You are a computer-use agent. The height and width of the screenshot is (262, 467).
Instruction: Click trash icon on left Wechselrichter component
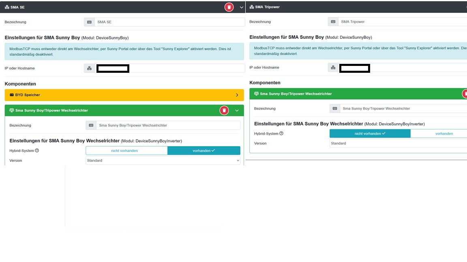click(224, 110)
